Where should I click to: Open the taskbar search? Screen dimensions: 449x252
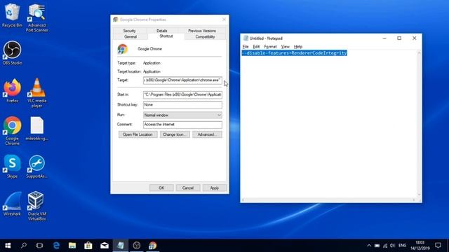point(24,246)
